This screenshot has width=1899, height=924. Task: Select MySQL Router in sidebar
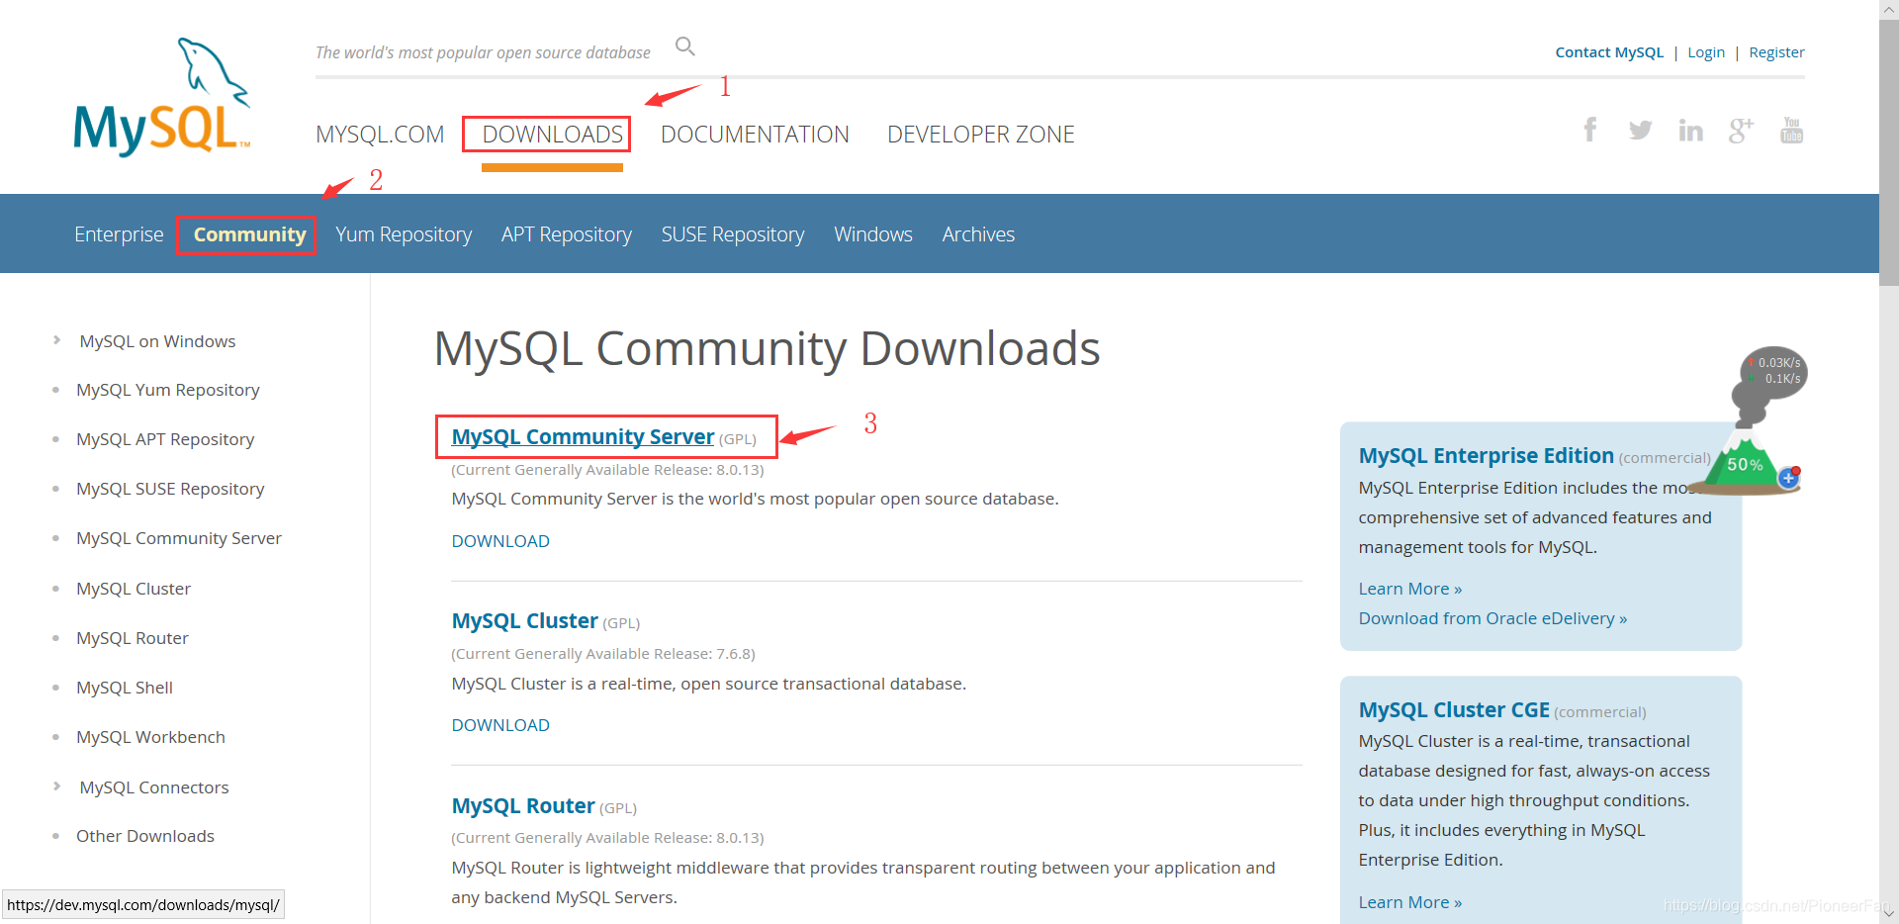coord(133,638)
